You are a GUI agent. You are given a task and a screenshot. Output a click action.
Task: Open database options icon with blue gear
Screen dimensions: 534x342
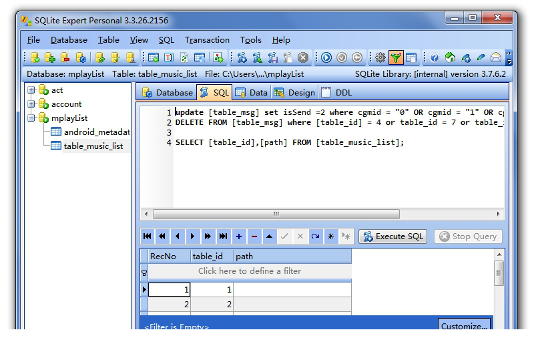[x=81, y=57]
